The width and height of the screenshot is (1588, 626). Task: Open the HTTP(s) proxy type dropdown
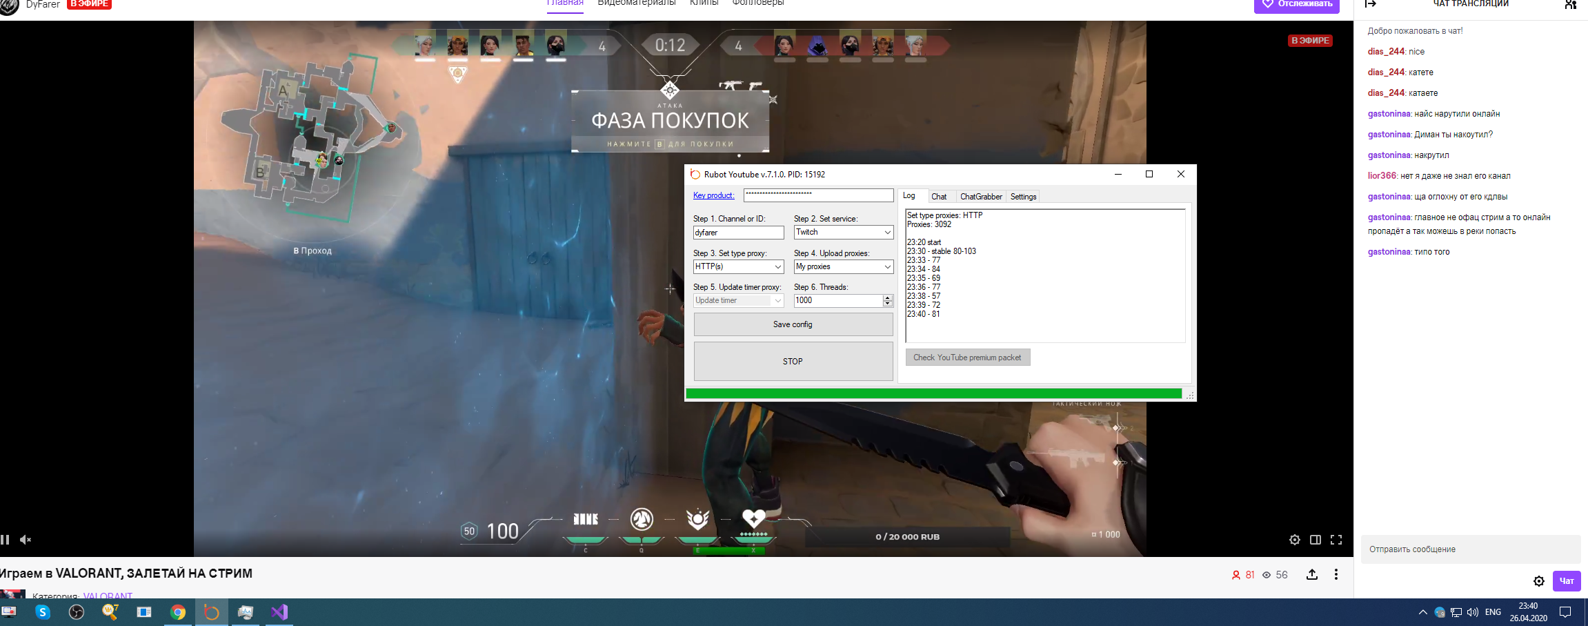click(x=777, y=266)
